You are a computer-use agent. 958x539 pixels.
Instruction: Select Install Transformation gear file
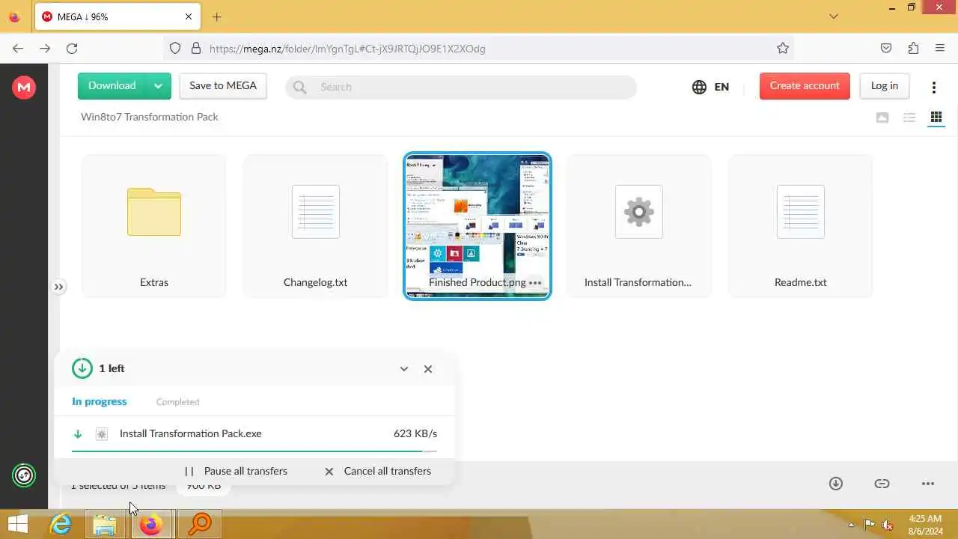(x=638, y=226)
